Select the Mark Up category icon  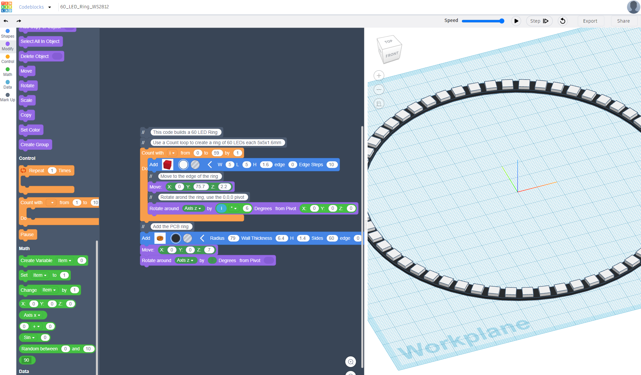[7, 97]
